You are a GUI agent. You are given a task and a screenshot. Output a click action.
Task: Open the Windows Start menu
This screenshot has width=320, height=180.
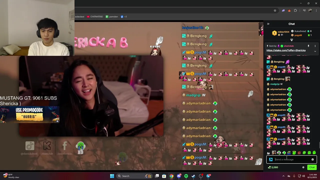point(112,176)
